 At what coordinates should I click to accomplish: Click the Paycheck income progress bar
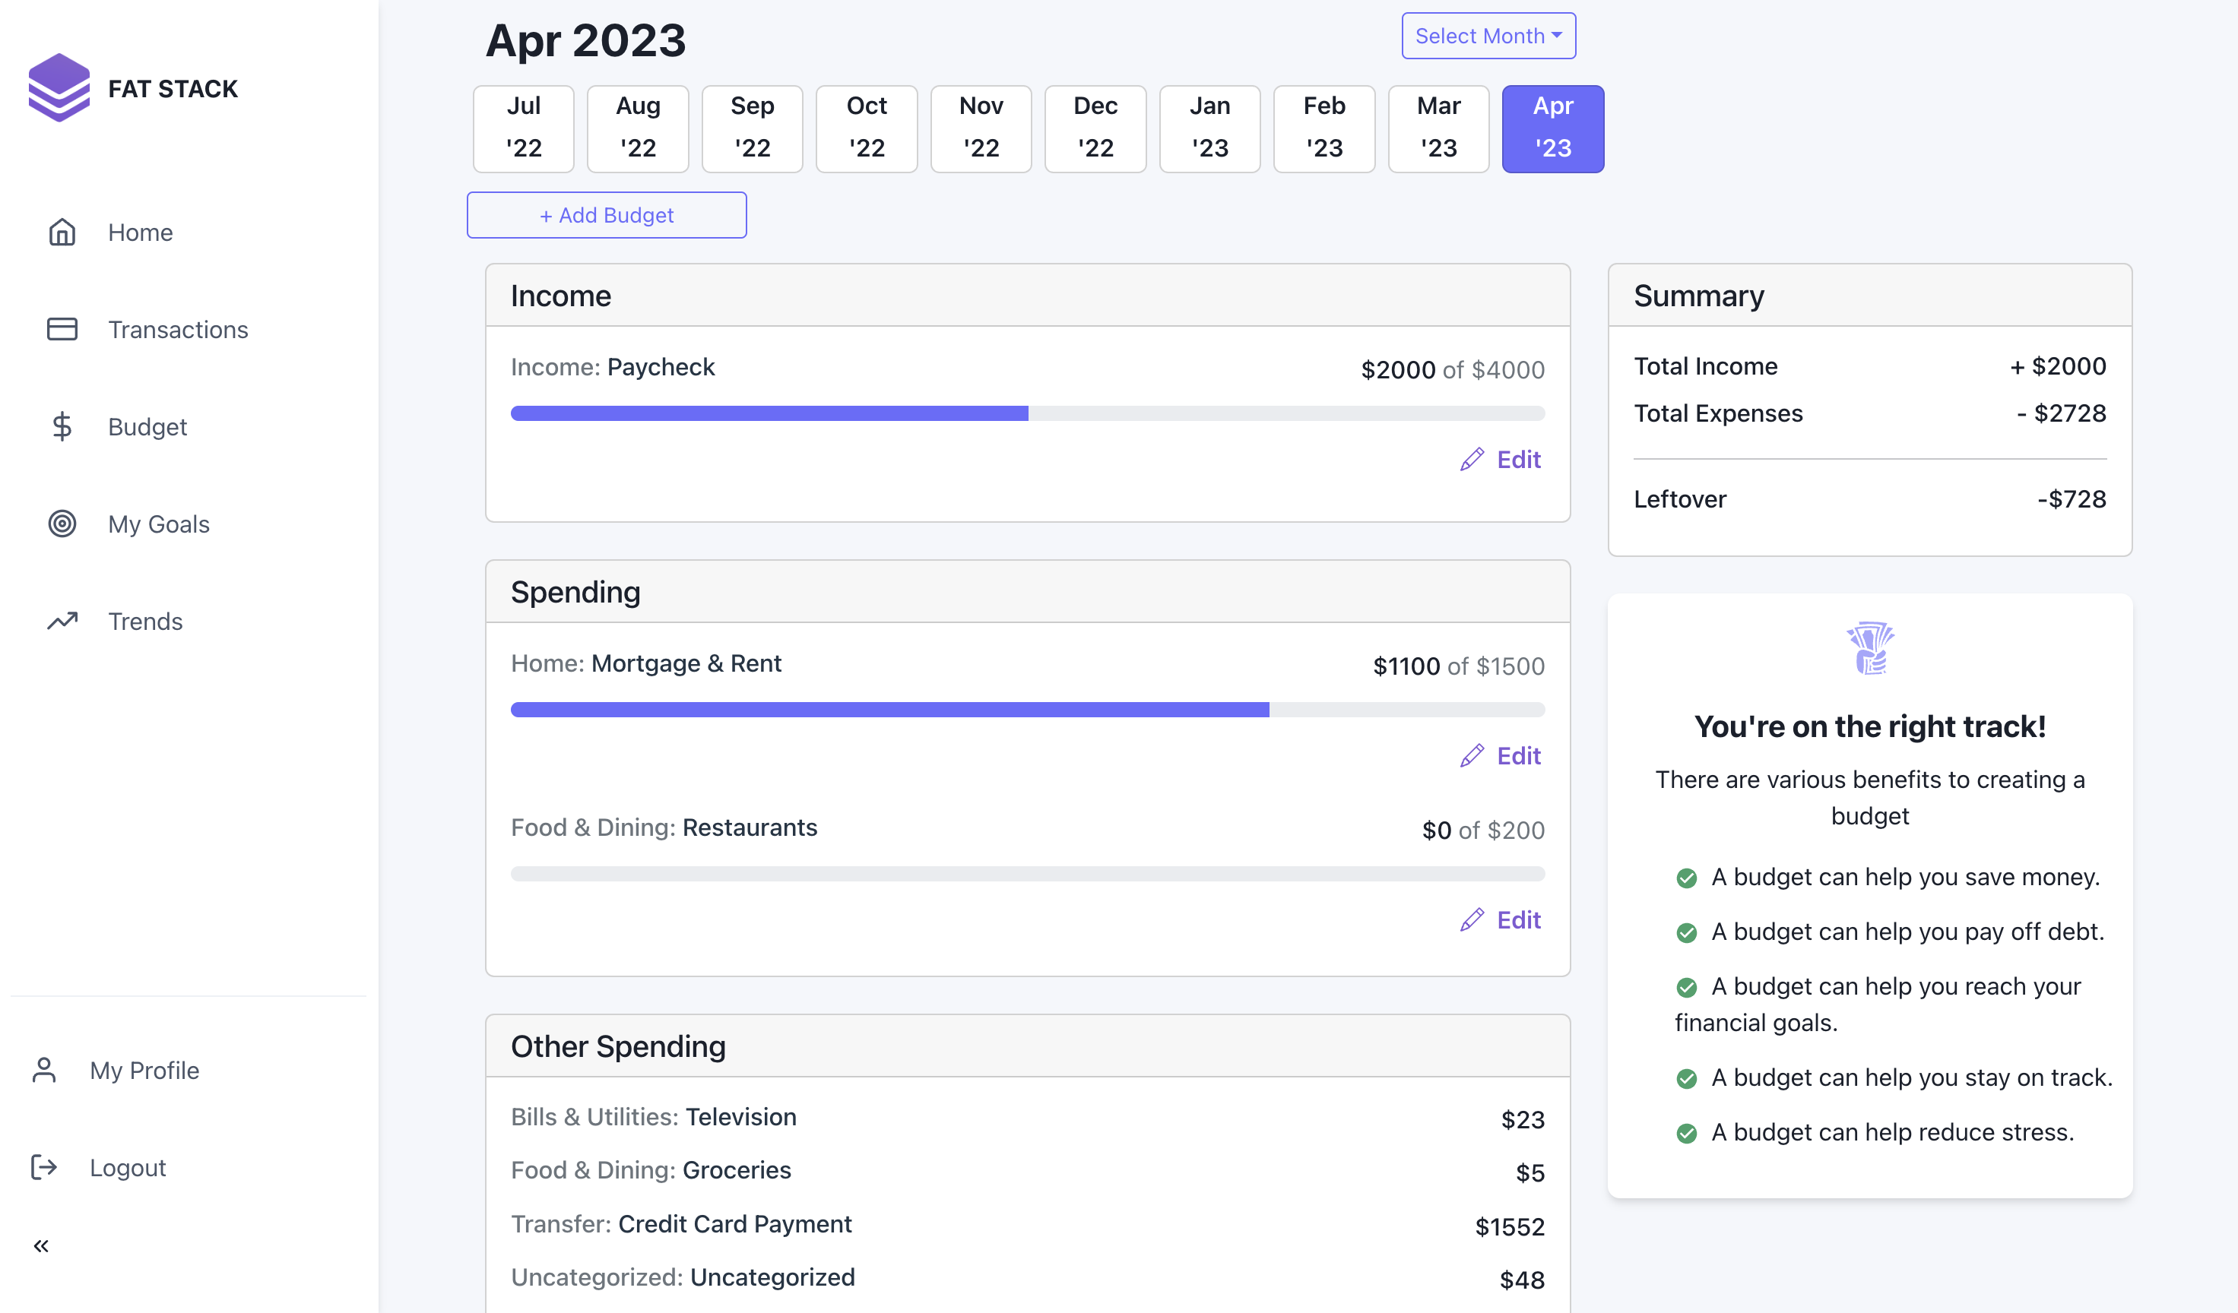pos(1027,413)
